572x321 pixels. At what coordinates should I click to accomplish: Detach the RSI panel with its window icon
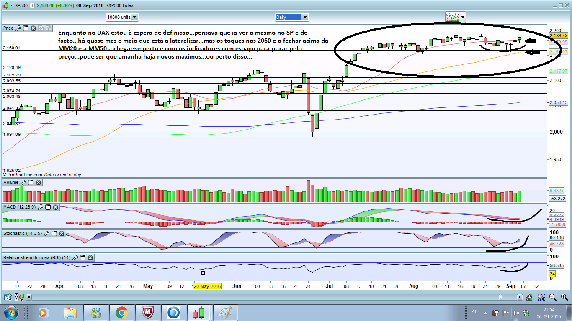[x=82, y=258]
